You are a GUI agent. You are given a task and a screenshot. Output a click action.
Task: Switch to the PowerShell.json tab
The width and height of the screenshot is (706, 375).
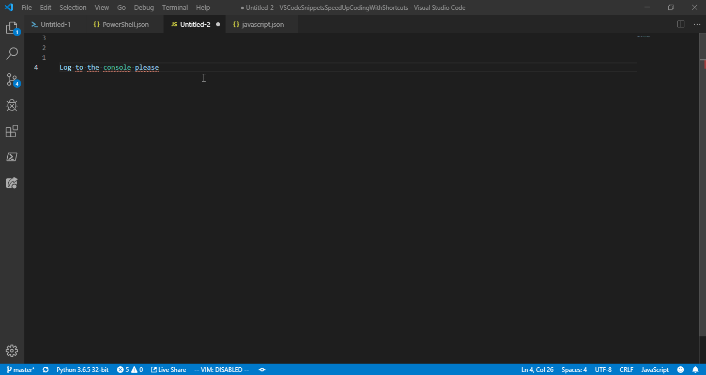coord(126,24)
